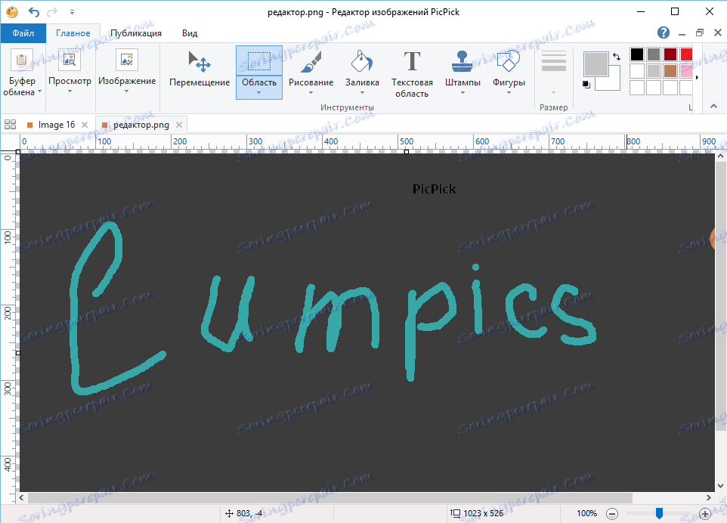Click the vertical scrollbar down arrow
Image resolution: width=727 pixels, height=523 pixels.
click(x=720, y=487)
